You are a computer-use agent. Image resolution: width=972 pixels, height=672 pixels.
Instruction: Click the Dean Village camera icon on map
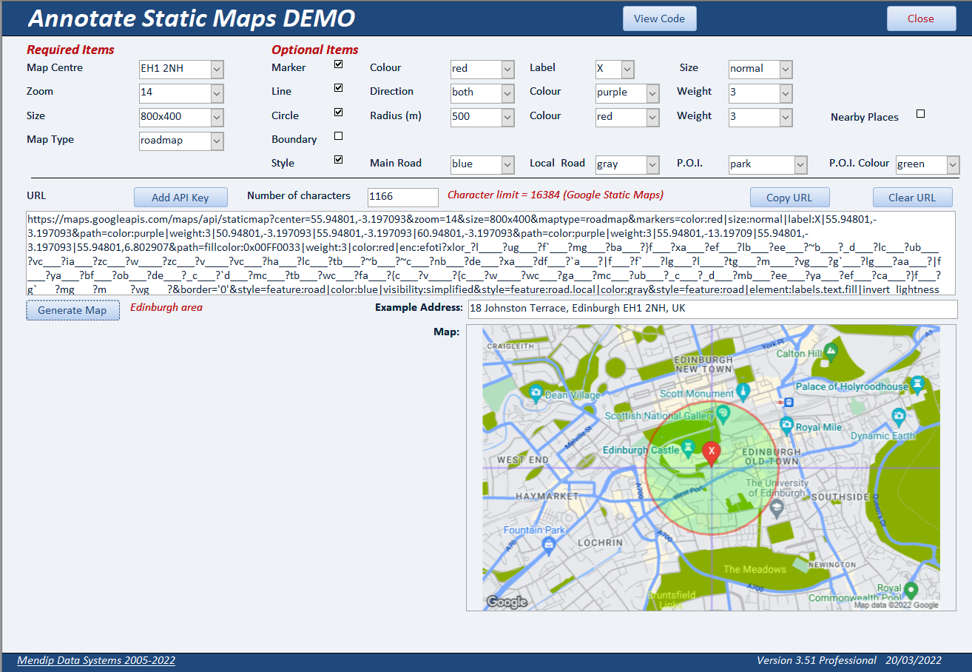click(x=536, y=394)
